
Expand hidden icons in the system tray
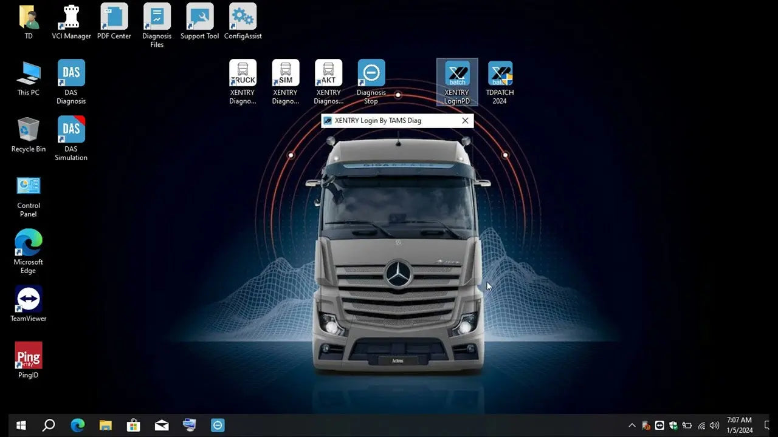[632, 425]
